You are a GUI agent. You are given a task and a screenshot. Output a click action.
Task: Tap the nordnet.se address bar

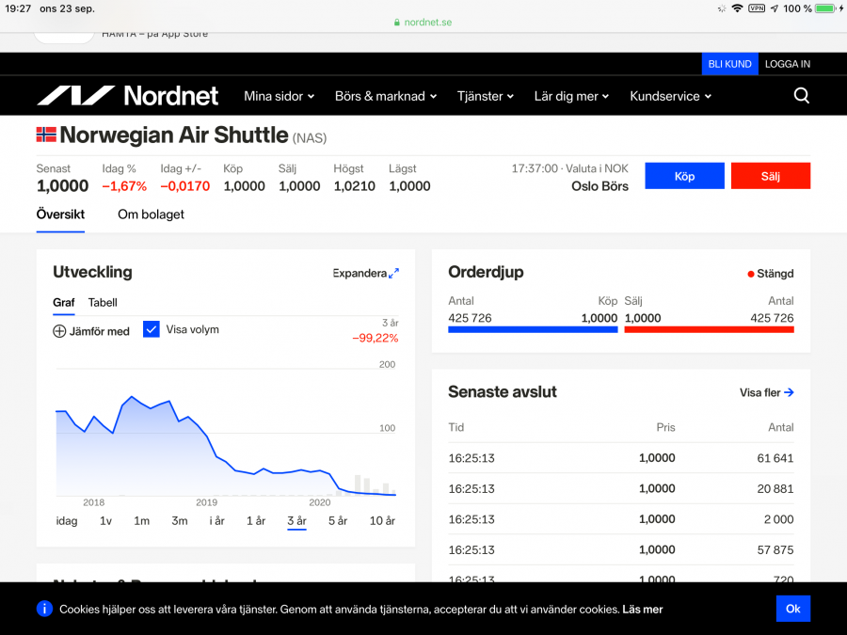(423, 23)
